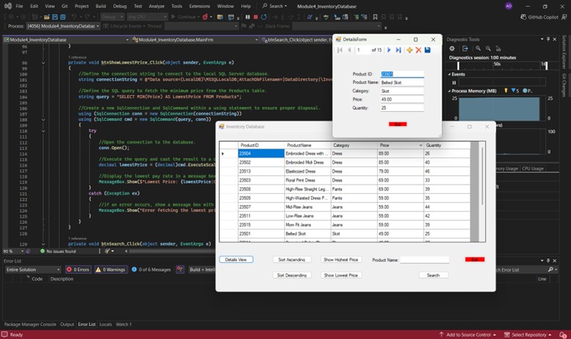The image size is (571, 339).
Task: Click Hot Reload flame icon in toolbar
Action: [206, 17]
